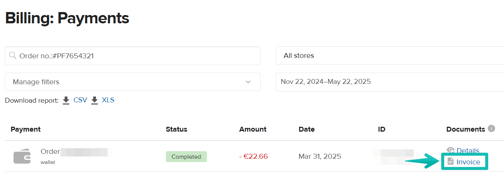Expand the Manage filters dropdown
This screenshot has height=173, width=504.
pos(132,82)
